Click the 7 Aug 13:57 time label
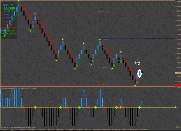This screenshot has height=131, width=181. point(14,129)
